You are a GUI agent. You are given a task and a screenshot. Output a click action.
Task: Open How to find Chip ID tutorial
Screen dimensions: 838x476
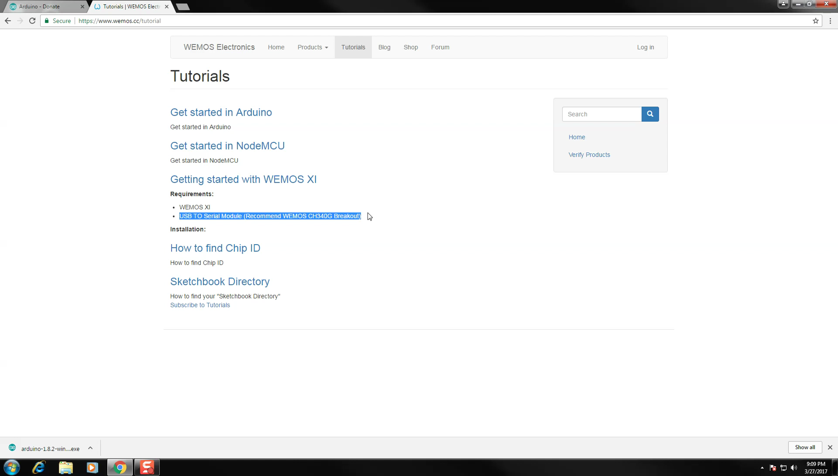215,248
